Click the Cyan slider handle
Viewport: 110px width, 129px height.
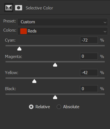click(19, 49)
